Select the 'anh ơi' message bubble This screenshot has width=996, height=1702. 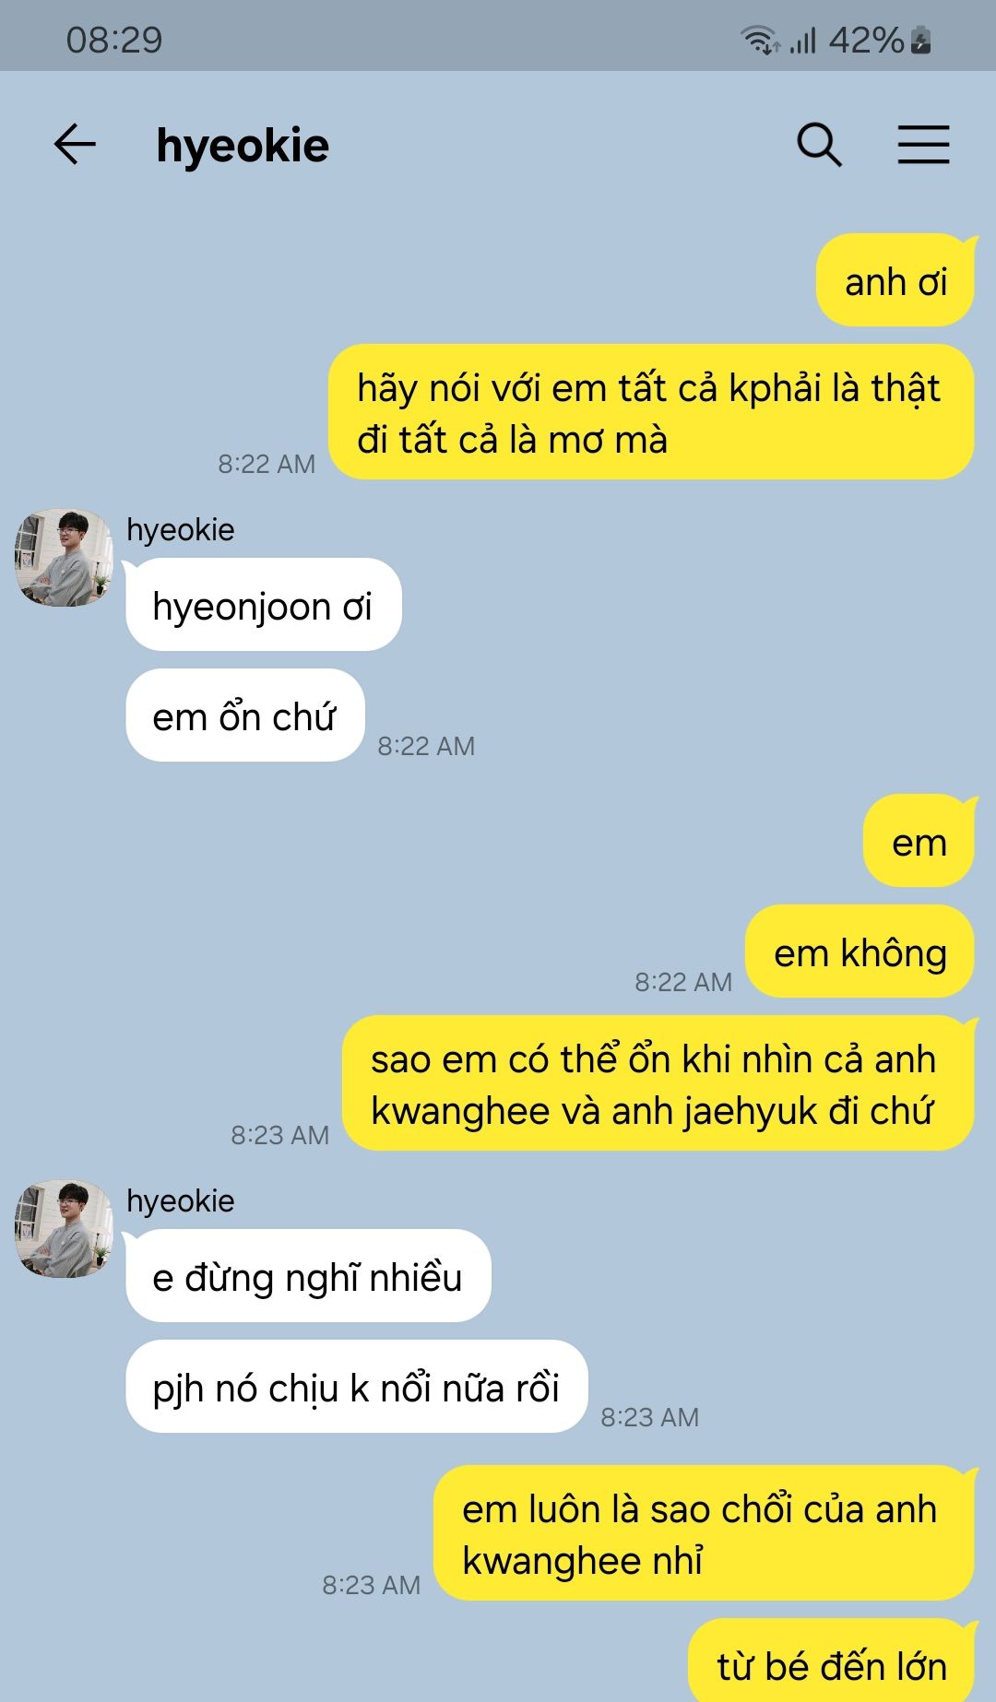point(895,280)
